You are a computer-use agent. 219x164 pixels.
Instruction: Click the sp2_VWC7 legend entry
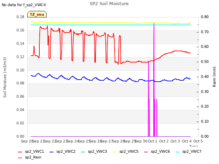pos(189,151)
